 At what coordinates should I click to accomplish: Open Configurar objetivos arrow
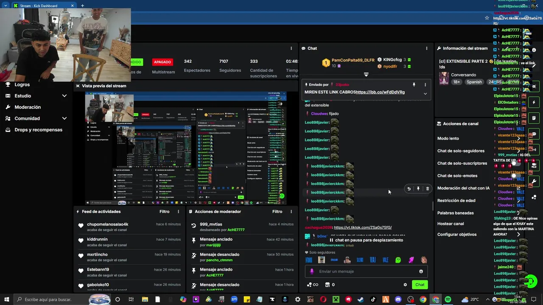tap(518, 234)
